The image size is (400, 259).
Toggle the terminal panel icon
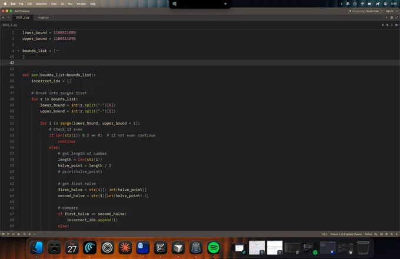(x=382, y=234)
